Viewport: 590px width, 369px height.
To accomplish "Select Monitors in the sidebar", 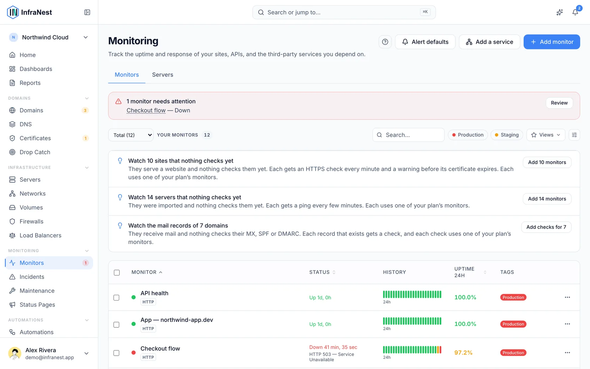I will tap(49, 263).
